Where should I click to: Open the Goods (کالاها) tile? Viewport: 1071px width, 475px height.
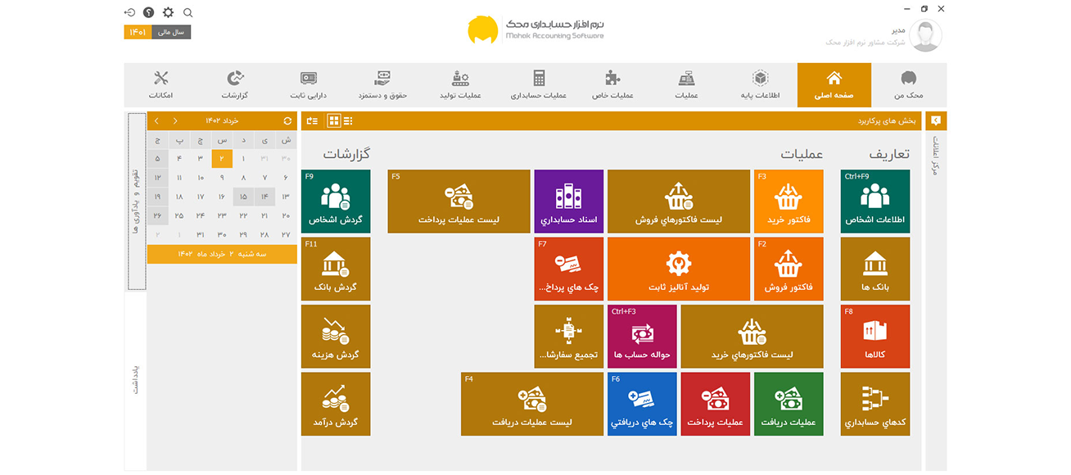pyautogui.click(x=874, y=336)
